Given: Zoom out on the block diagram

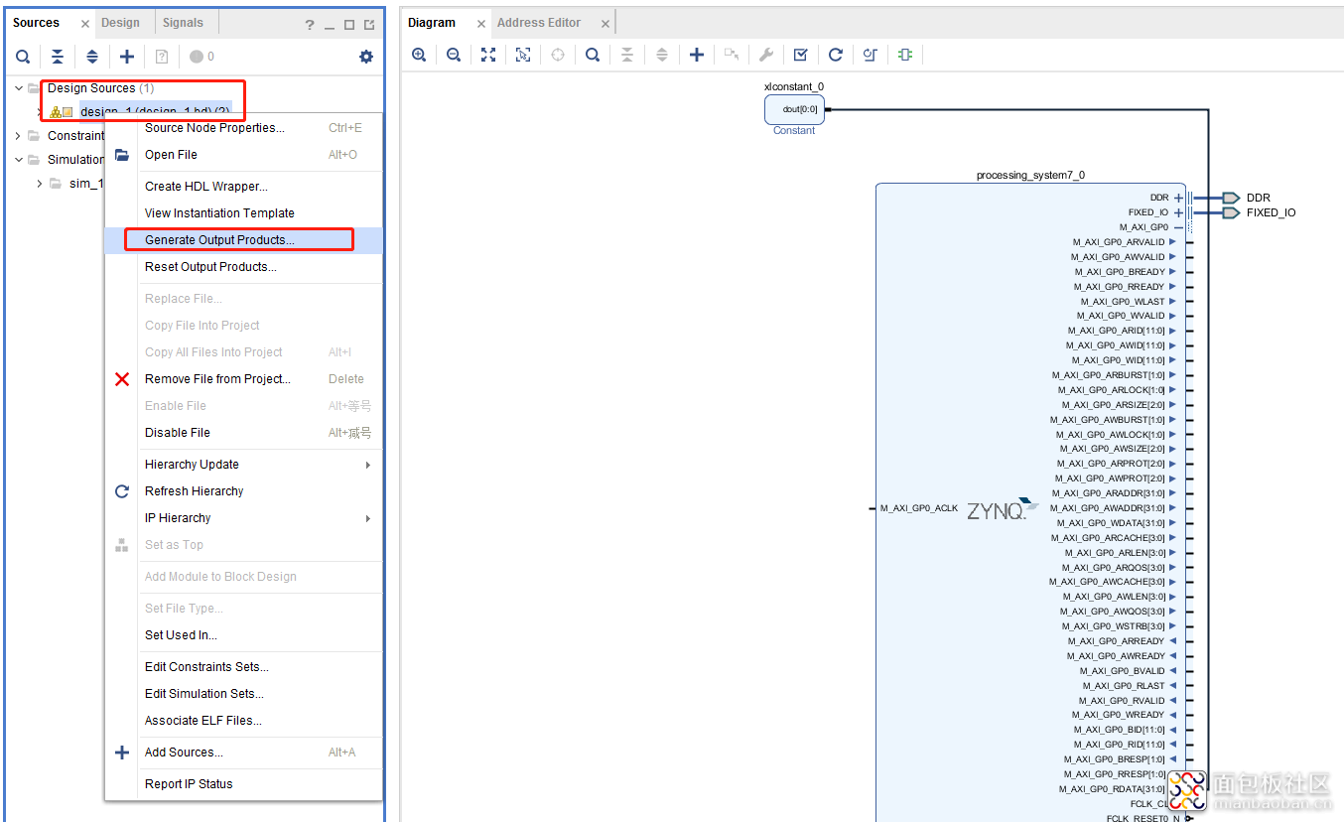Looking at the screenshot, I should point(454,55).
